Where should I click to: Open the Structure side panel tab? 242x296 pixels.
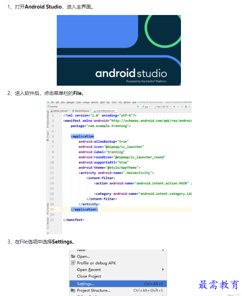(48, 223)
